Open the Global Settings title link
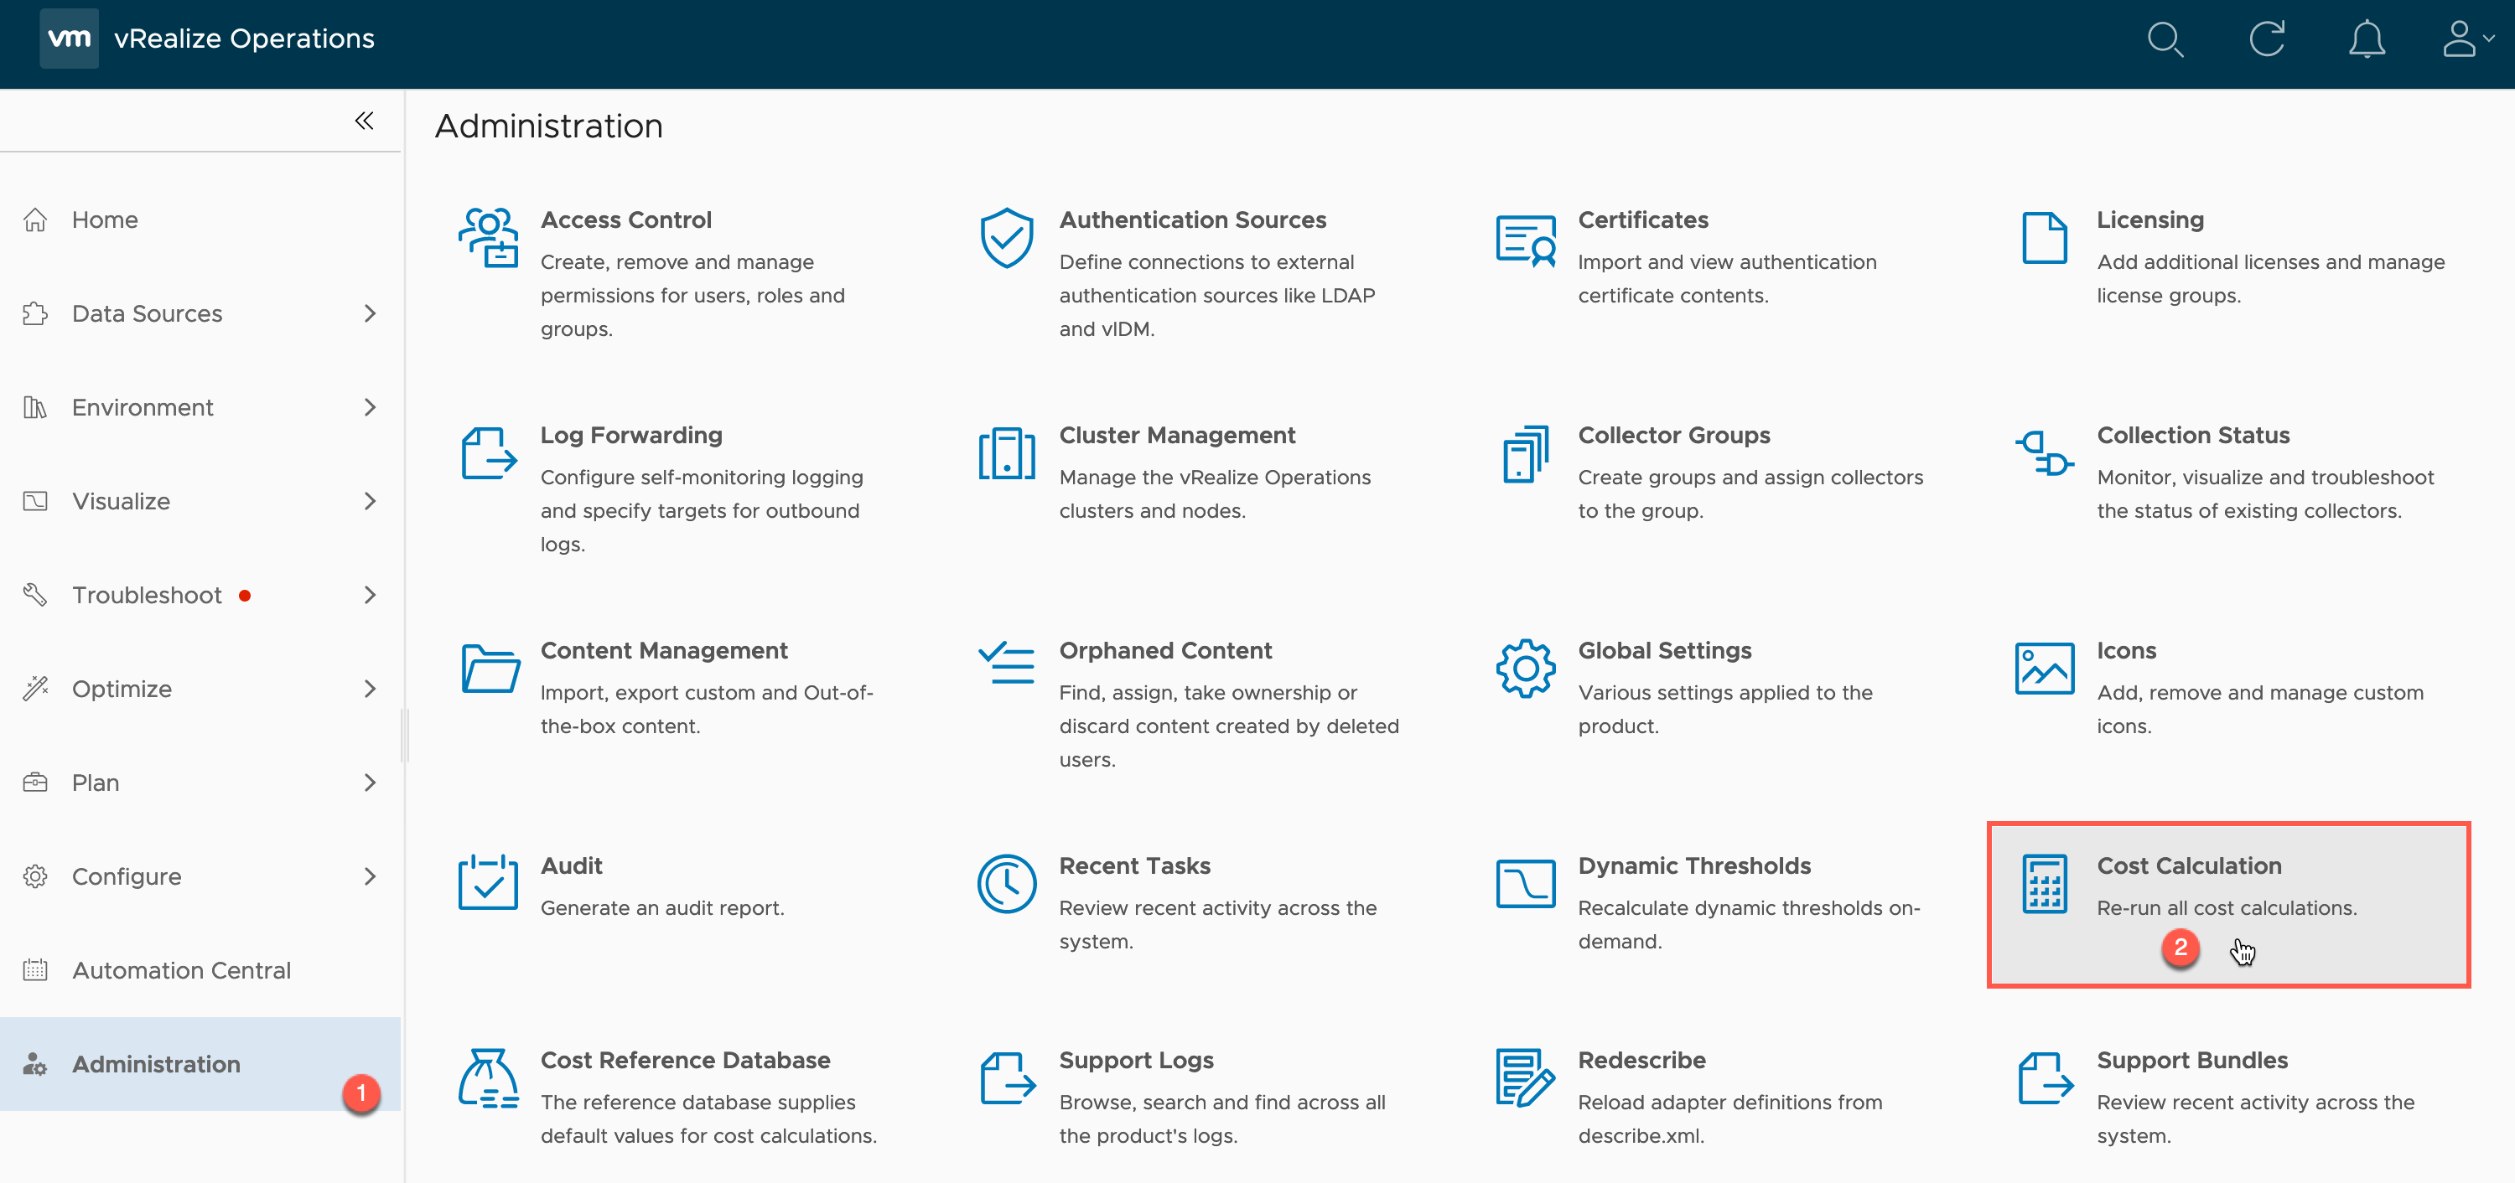2515x1183 pixels. pos(1665,651)
